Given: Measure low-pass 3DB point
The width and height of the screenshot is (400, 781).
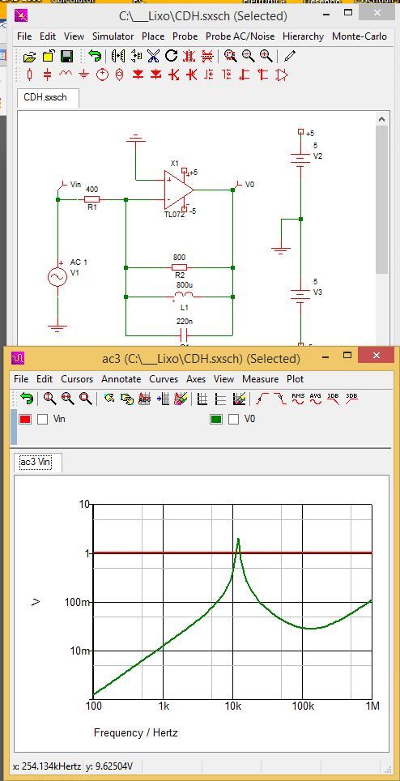Looking at the screenshot, I should pos(334,399).
